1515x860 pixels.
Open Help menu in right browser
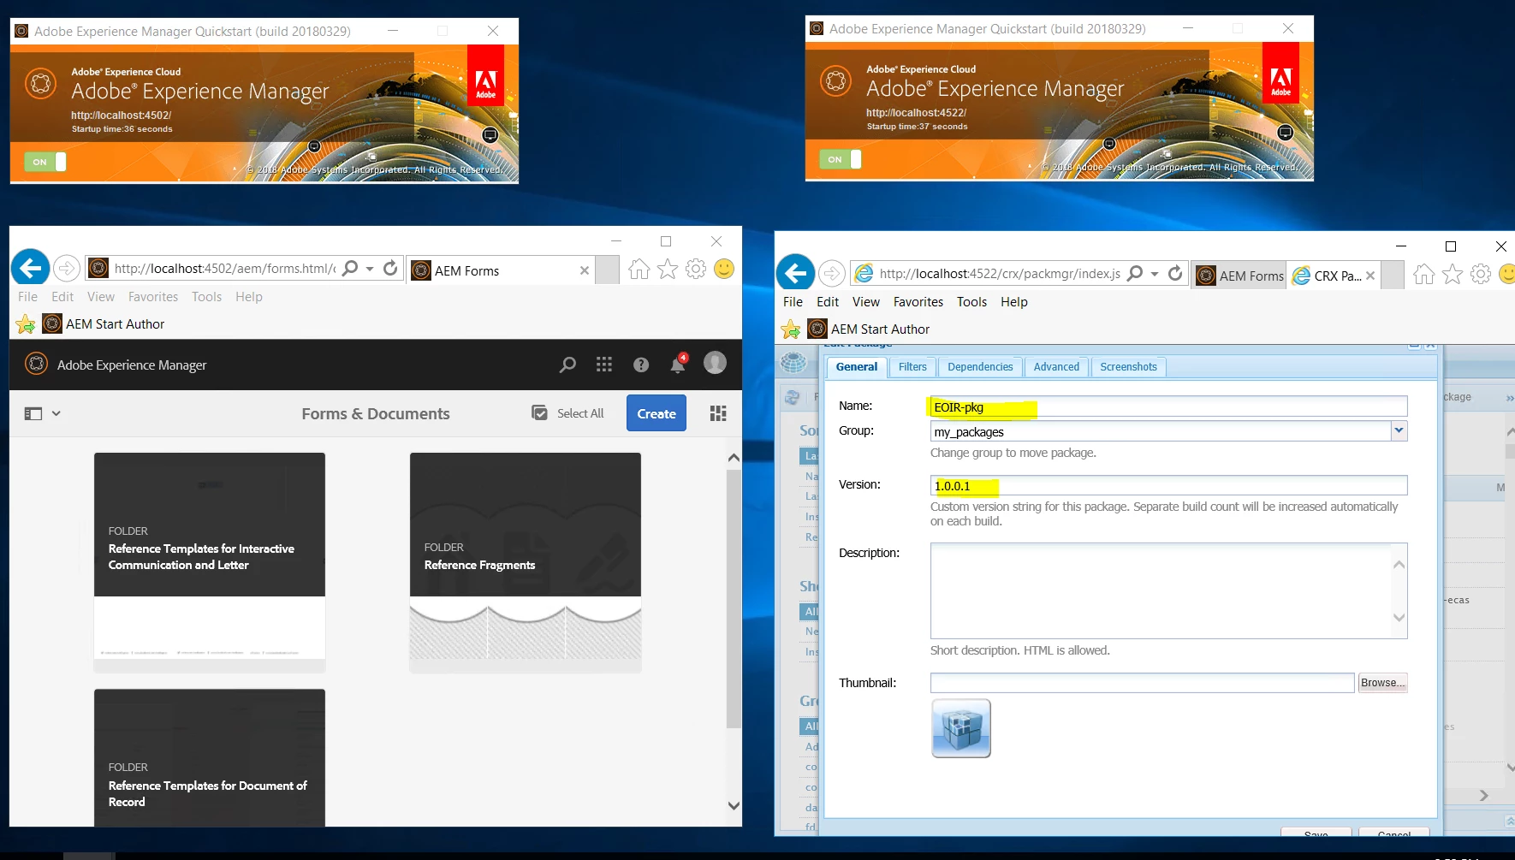pos(1014,302)
